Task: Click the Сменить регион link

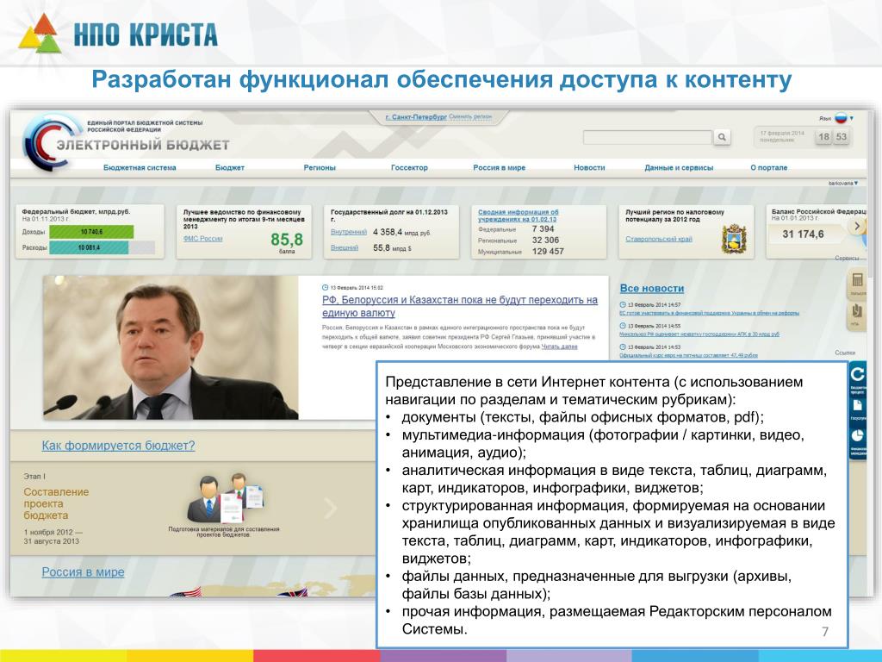Action: pyautogui.click(x=470, y=116)
